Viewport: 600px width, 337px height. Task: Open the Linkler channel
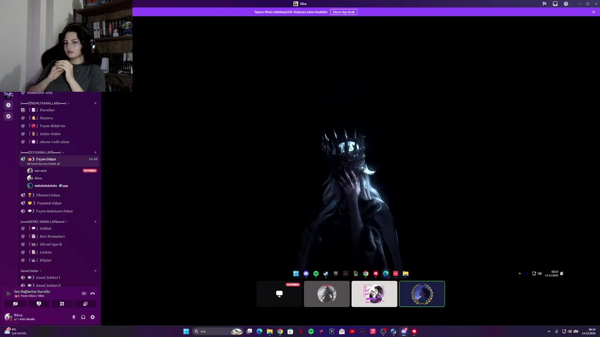[59, 252]
